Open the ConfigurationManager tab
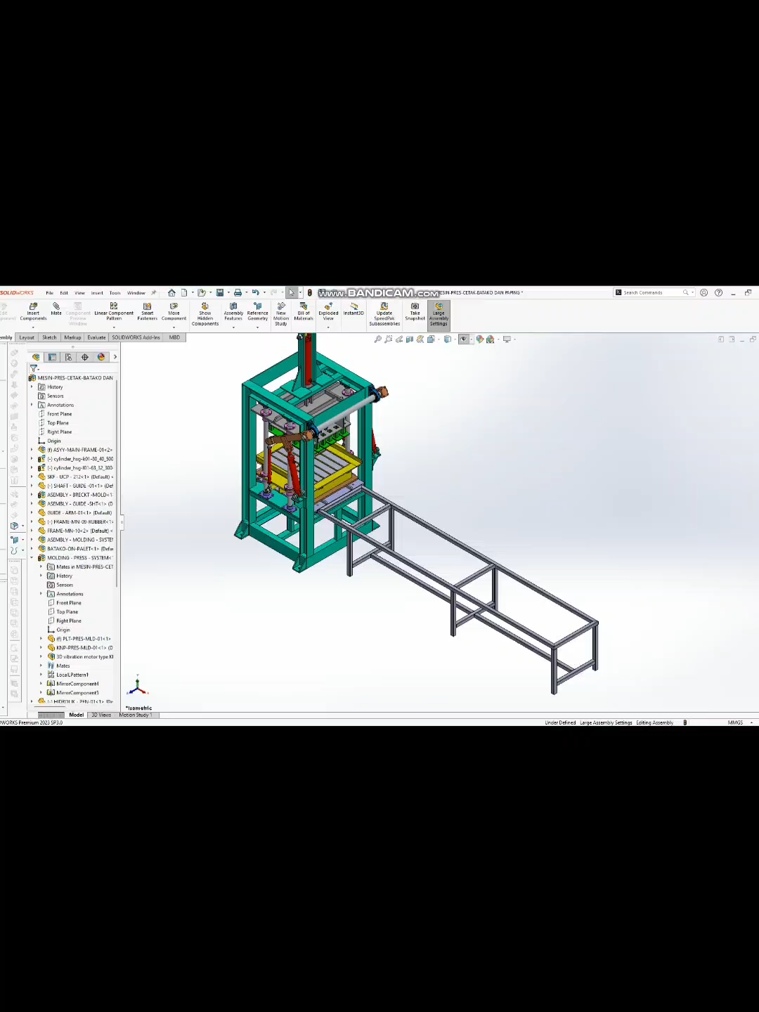 pyautogui.click(x=68, y=357)
